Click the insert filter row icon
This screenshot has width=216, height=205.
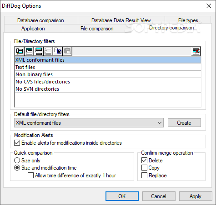[39, 51]
